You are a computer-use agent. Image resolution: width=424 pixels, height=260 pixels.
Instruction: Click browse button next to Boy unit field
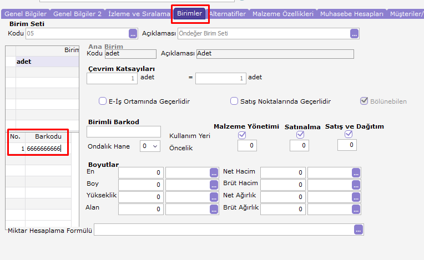point(214,185)
